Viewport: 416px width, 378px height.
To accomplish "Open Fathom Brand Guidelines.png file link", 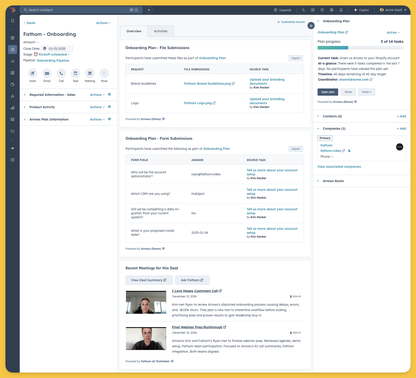I will (x=209, y=84).
